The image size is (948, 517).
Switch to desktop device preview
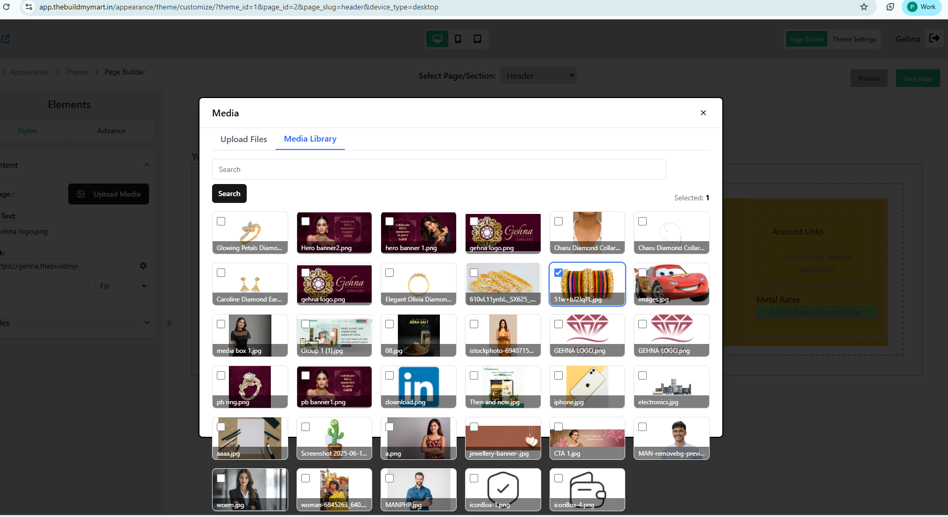click(x=437, y=39)
